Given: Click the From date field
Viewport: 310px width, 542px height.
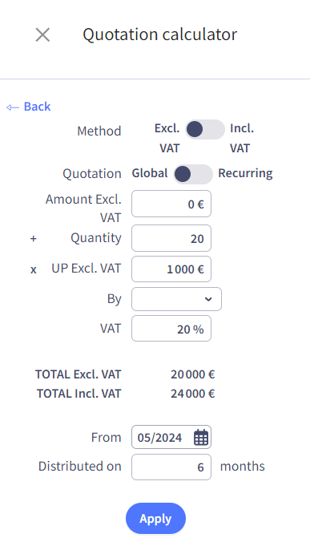Looking at the screenshot, I should 171,437.
